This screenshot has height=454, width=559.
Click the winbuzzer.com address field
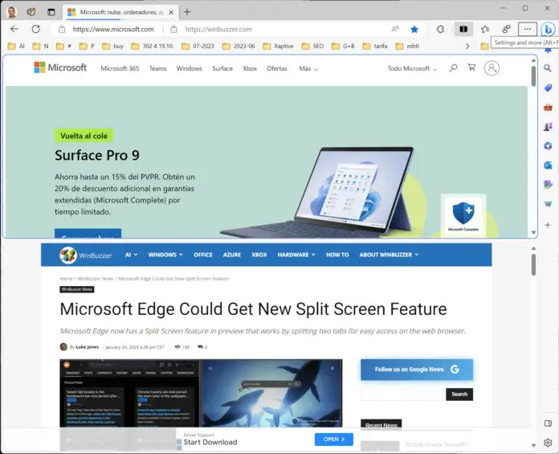[x=218, y=29]
